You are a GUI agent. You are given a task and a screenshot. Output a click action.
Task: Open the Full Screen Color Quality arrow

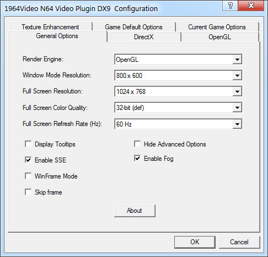[237, 108]
